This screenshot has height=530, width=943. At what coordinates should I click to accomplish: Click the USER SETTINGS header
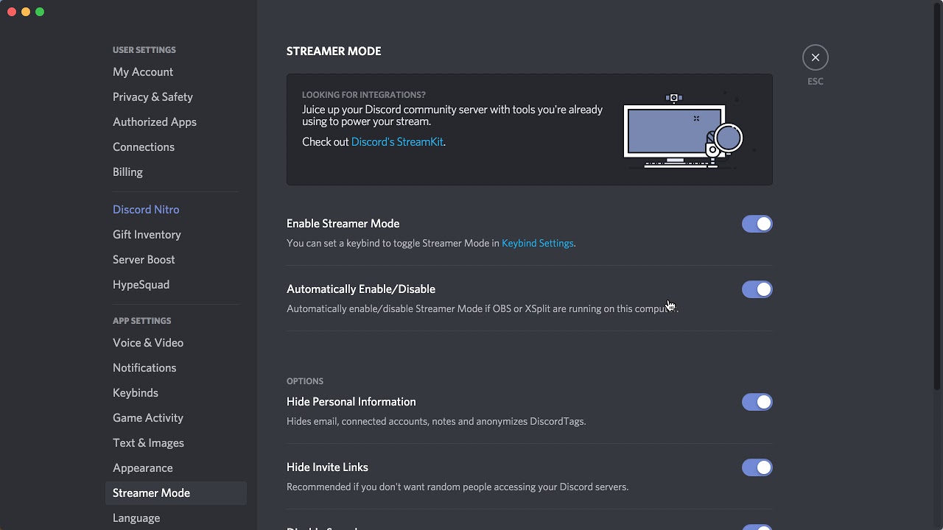pyautogui.click(x=144, y=50)
